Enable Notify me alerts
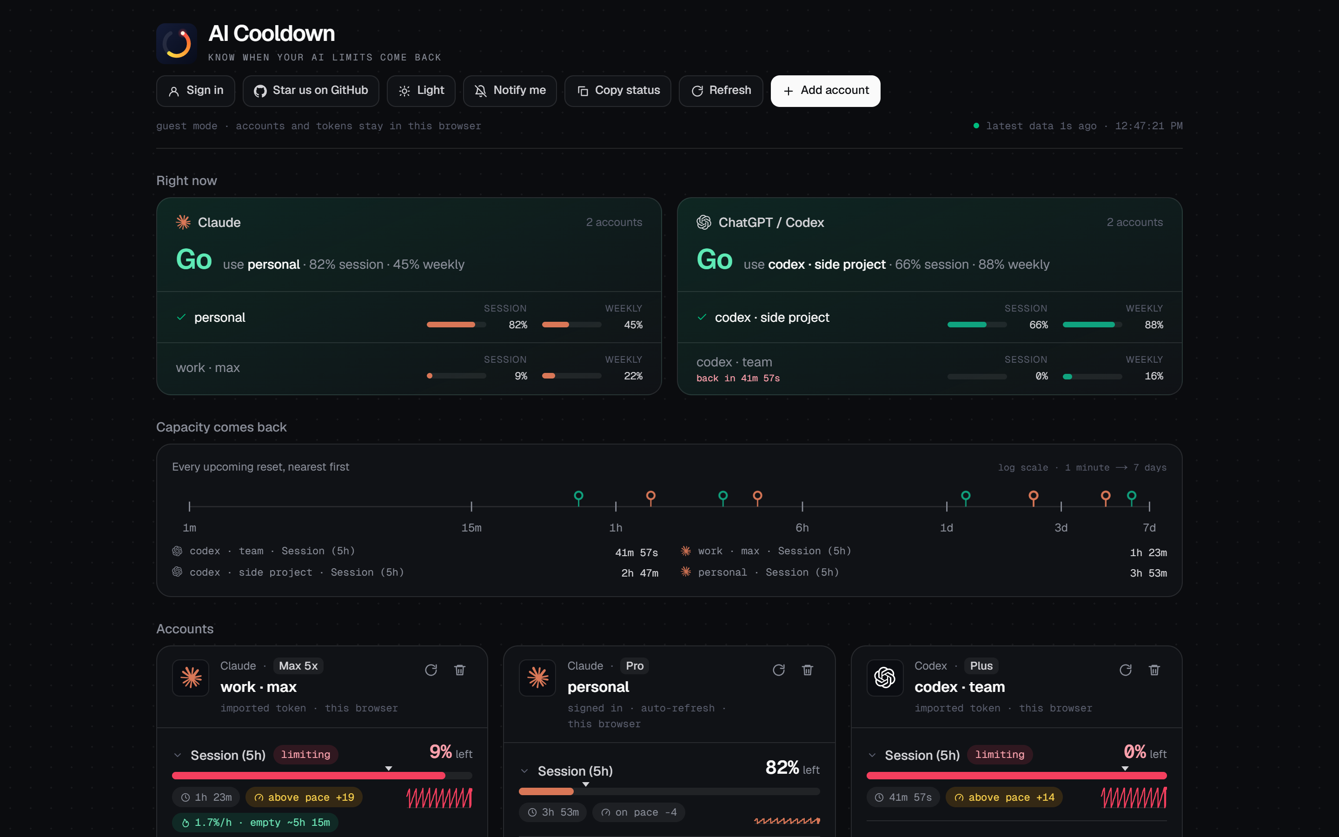 click(x=510, y=91)
